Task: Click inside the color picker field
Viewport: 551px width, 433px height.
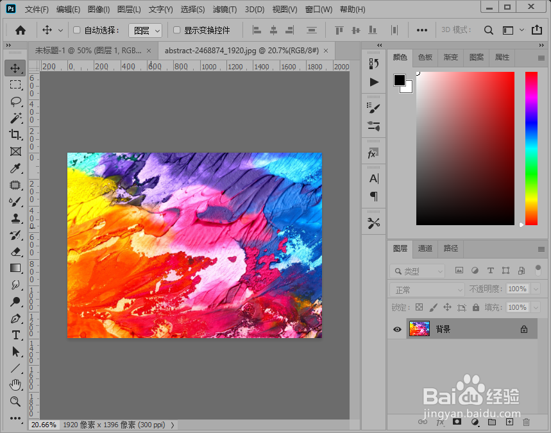Action: tap(465, 148)
